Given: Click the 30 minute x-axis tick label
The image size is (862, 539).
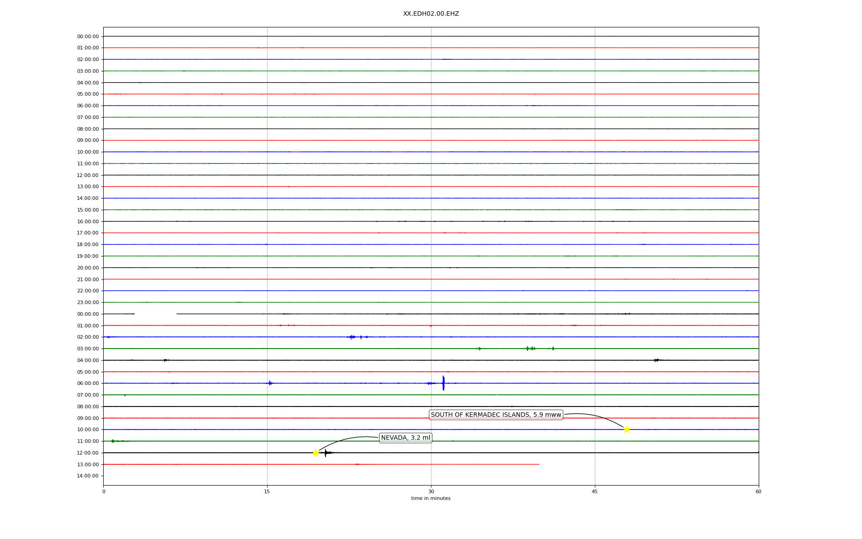Looking at the screenshot, I should (x=431, y=491).
